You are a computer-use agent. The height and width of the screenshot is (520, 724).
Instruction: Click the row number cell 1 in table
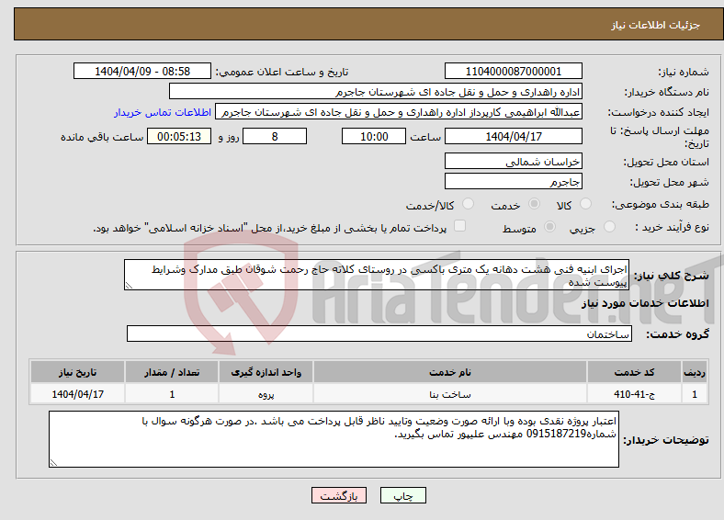[695, 394]
